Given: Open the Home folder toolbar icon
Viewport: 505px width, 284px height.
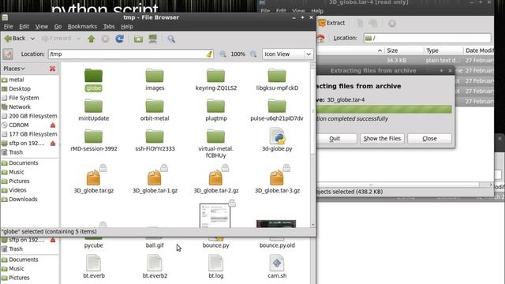Looking at the screenshot, I should click(139, 39).
